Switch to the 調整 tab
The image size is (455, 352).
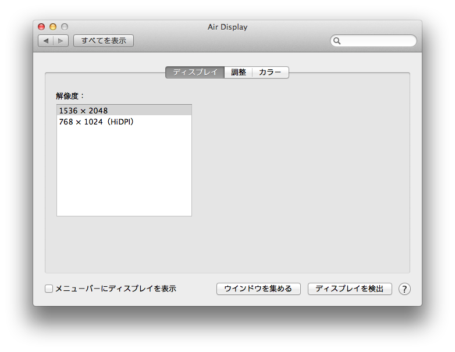[239, 72]
